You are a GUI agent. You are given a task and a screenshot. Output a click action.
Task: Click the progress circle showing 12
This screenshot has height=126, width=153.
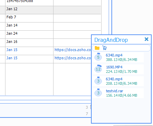pyautogui.click(x=98, y=69)
